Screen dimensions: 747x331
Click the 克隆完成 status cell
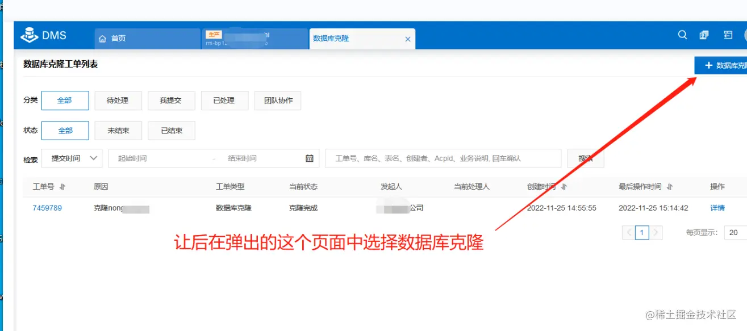click(303, 208)
